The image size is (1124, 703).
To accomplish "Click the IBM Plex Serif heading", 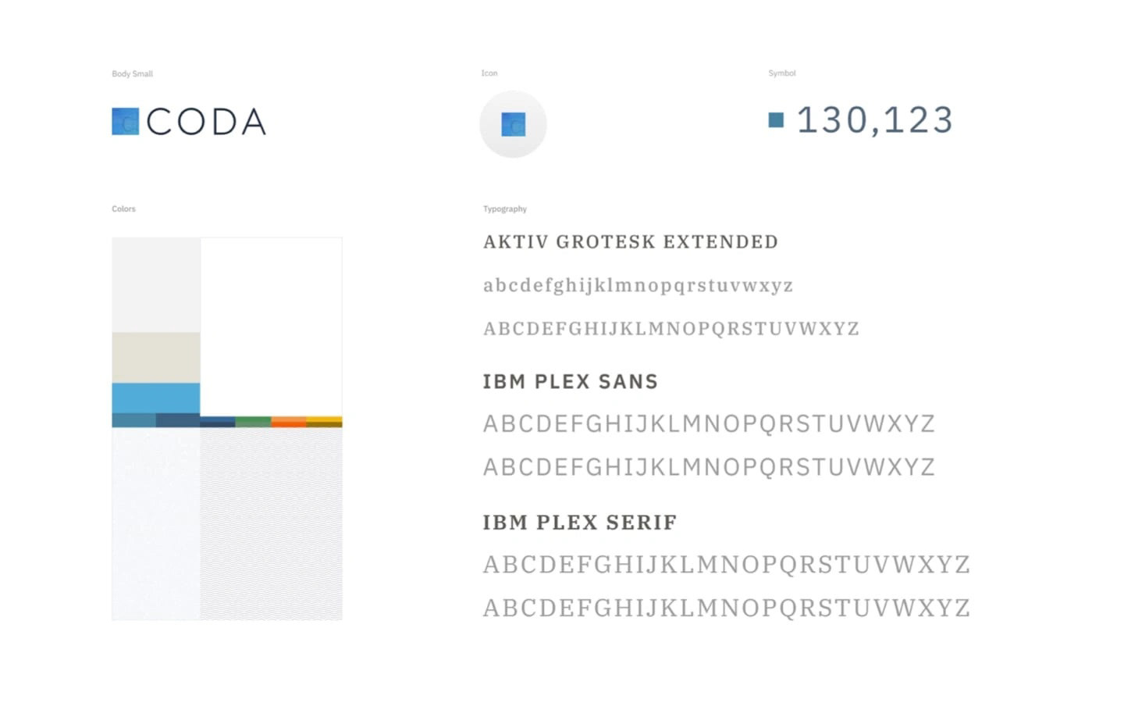I will (580, 523).
